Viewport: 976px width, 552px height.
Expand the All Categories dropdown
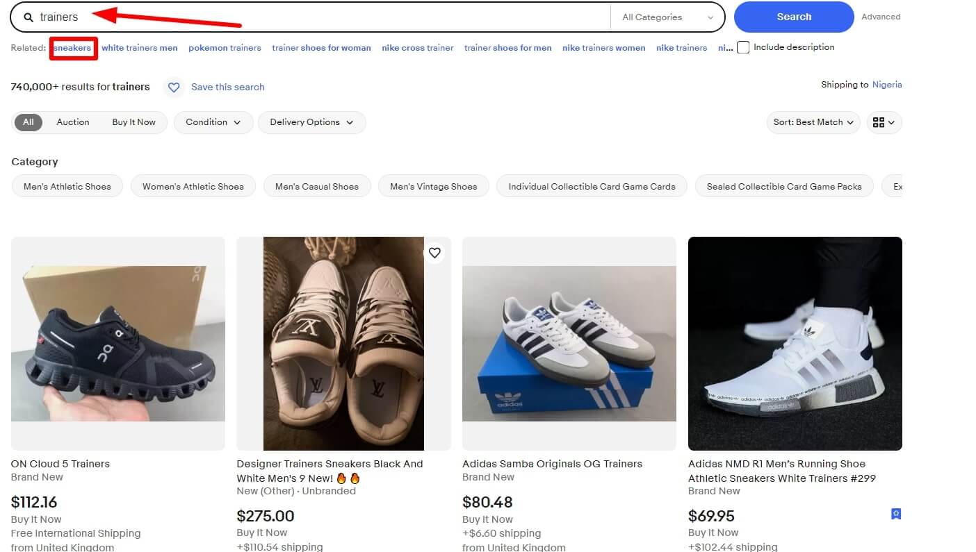[667, 17]
